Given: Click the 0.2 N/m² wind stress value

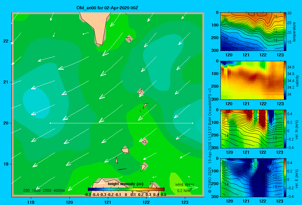Looking at the screenshot, I should 185,191.
